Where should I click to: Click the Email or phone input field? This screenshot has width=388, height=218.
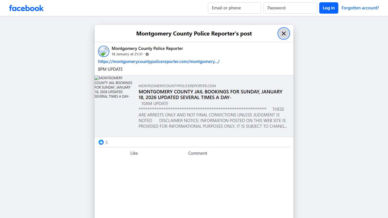point(234,8)
